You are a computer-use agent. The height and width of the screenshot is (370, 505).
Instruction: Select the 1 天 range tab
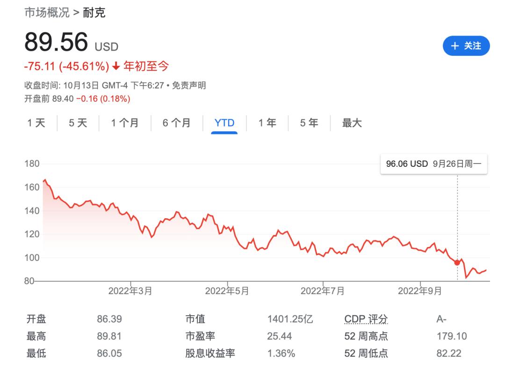pos(36,123)
